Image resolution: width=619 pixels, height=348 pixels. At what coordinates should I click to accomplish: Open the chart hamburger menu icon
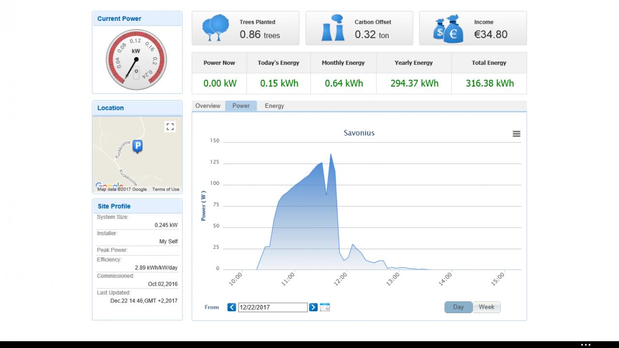(516, 134)
